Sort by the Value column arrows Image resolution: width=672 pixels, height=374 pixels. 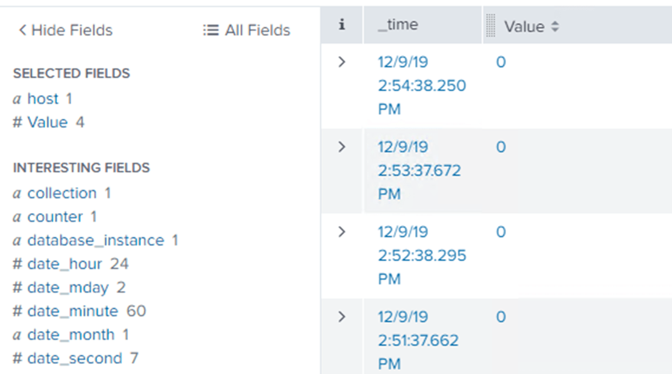[x=554, y=27]
